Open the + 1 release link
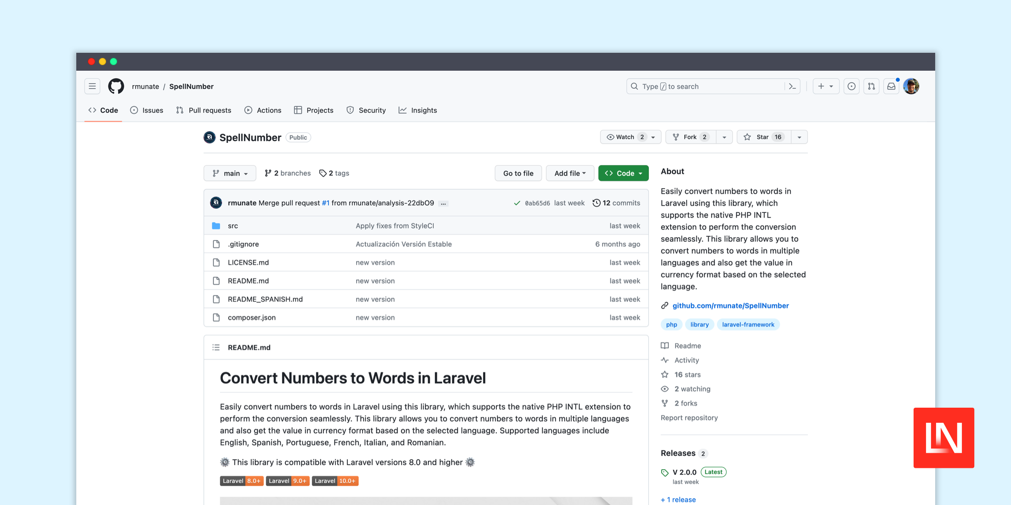The width and height of the screenshot is (1011, 505). click(678, 499)
